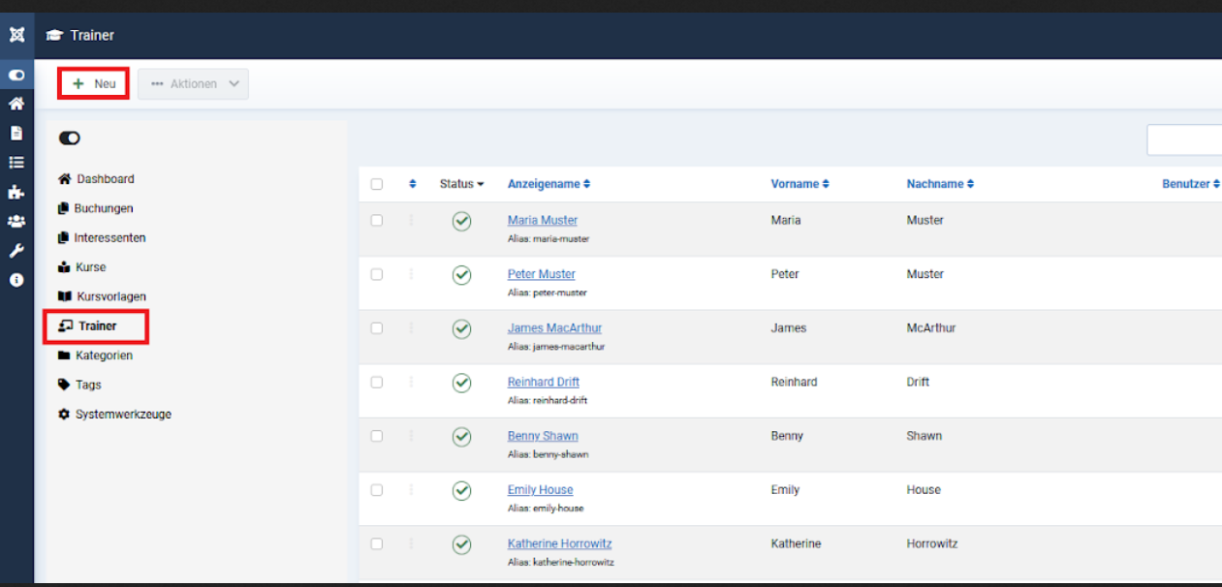Open Buchungen in the side menu
This screenshot has height=587, width=1222.
[x=103, y=208]
